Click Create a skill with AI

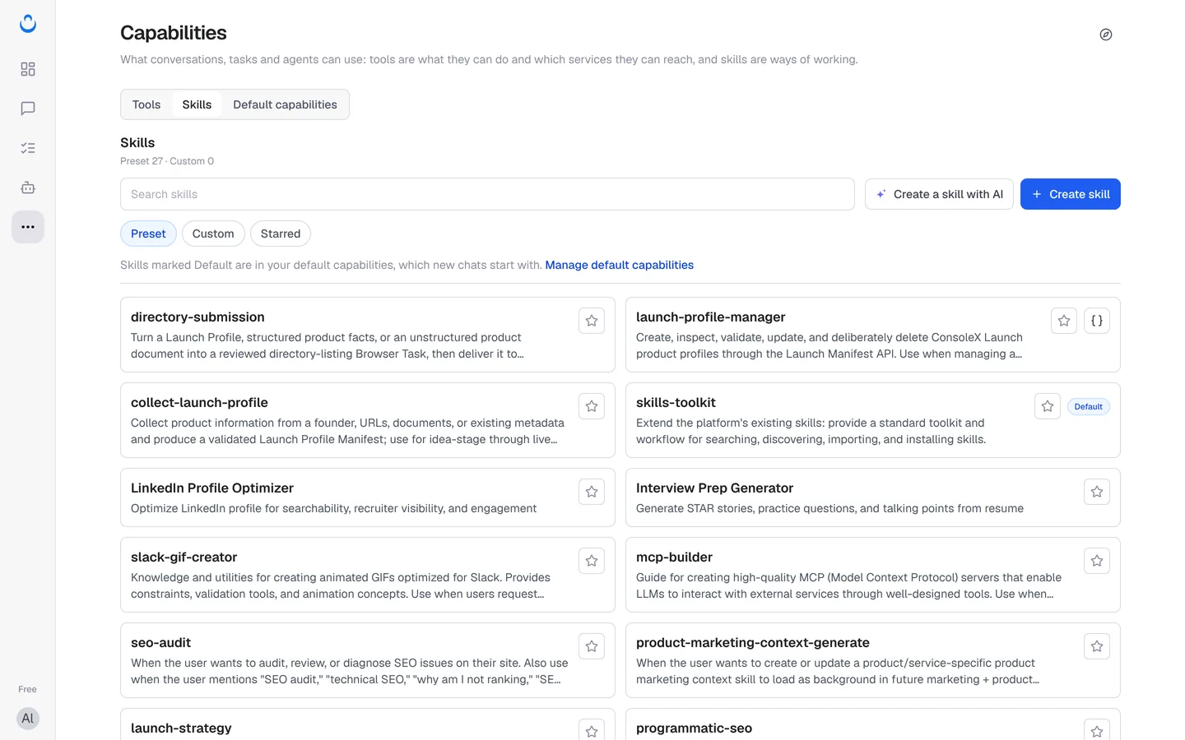939,194
